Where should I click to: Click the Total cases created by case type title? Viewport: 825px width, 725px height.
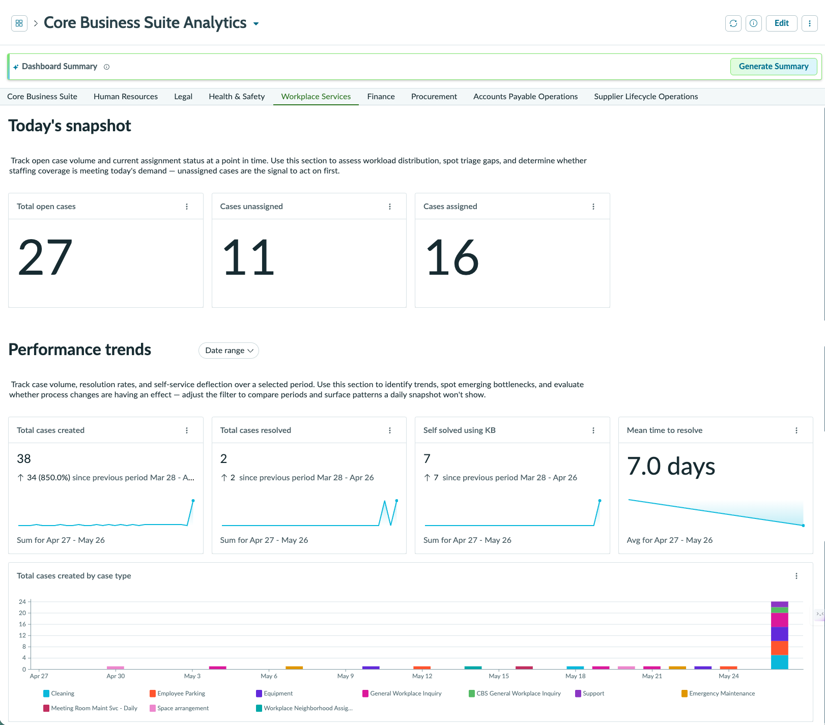[x=74, y=576]
